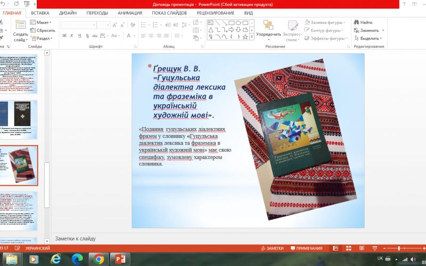The image size is (426, 266).
Task: Open the АНИМАЦИЯ (Animations) ribbon tab
Action: pyautogui.click(x=129, y=13)
